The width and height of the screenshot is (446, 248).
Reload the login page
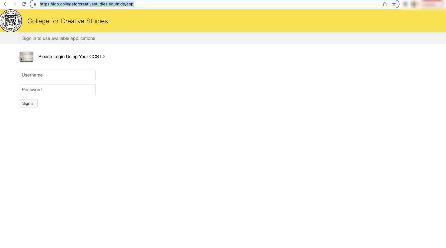coord(24,4)
